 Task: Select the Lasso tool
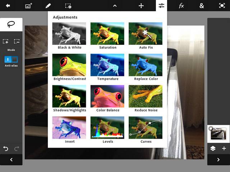coord(11,24)
